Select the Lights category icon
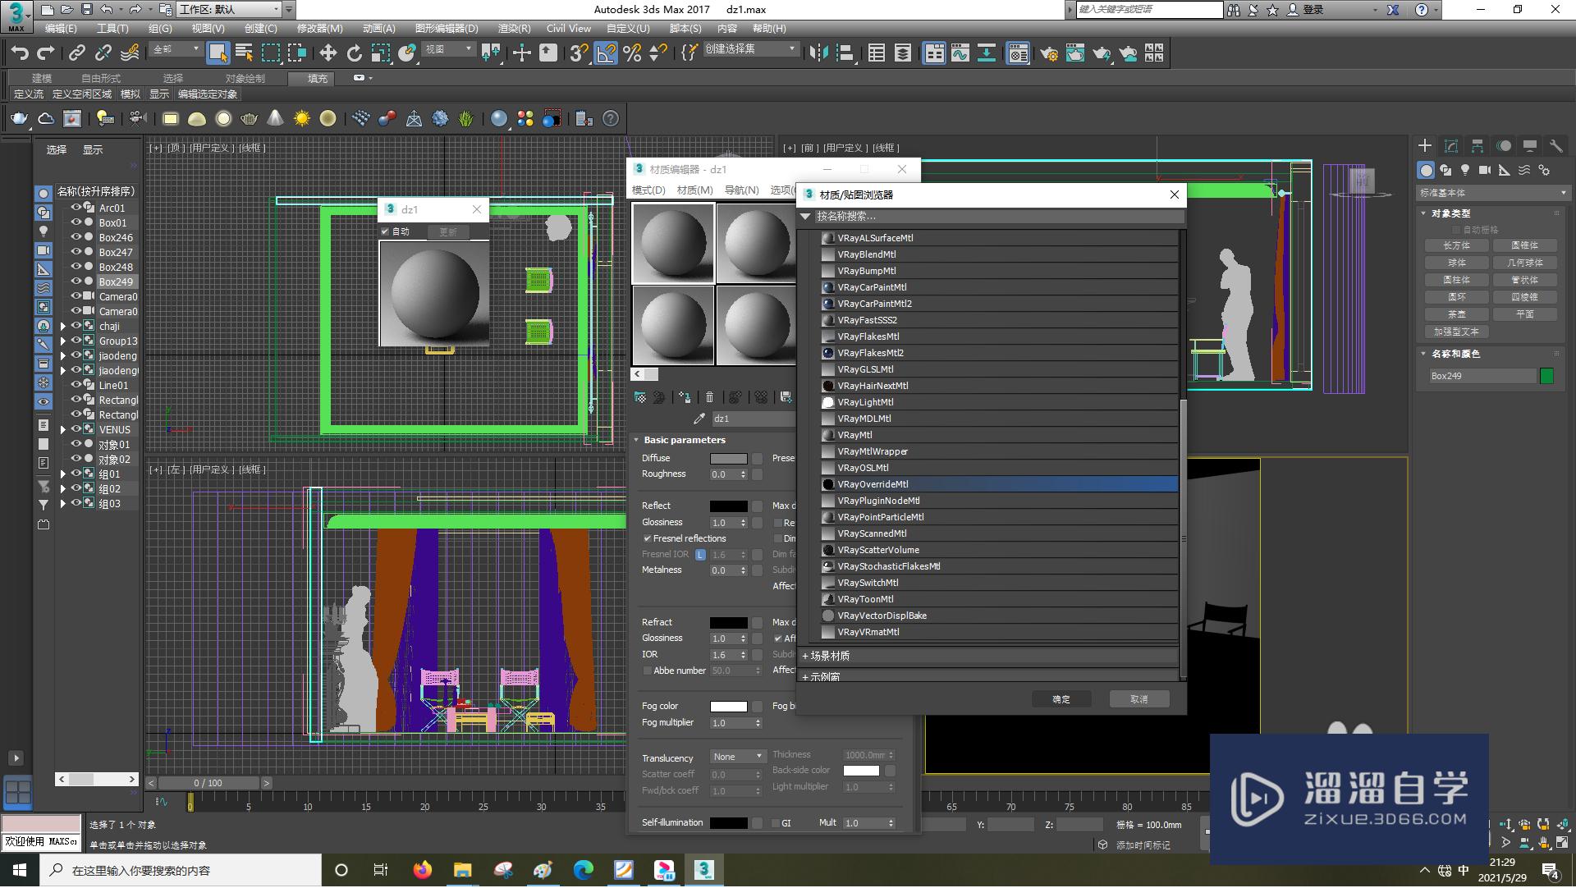This screenshot has width=1576, height=888. pyautogui.click(x=1465, y=170)
